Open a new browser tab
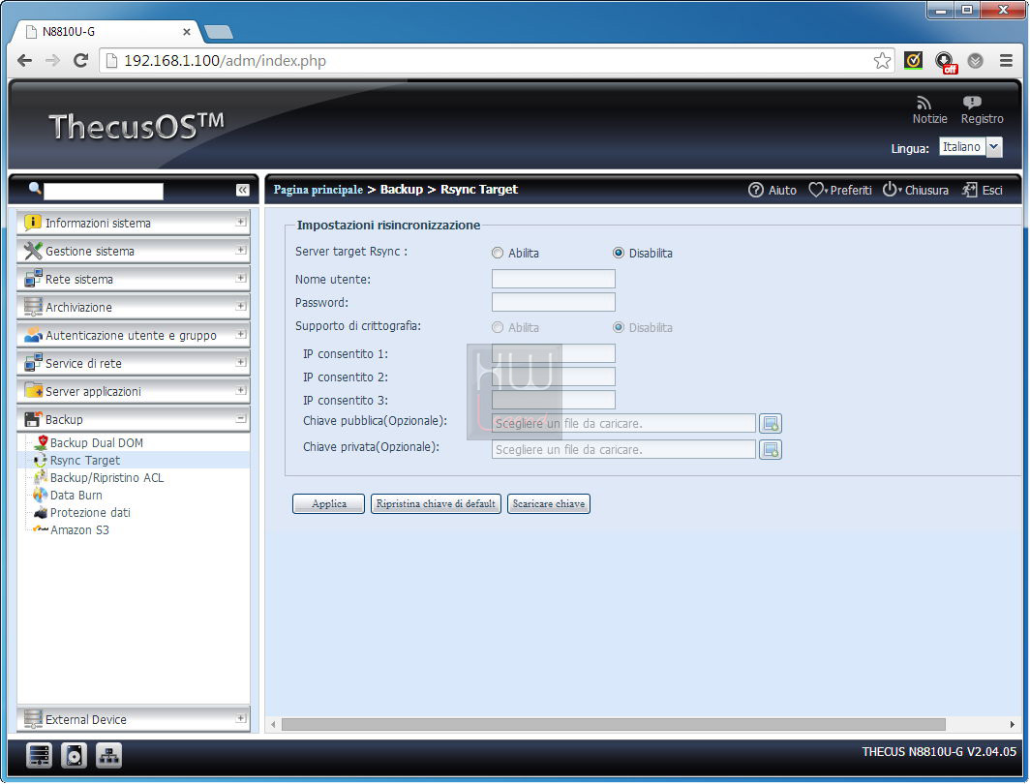 tap(218, 32)
